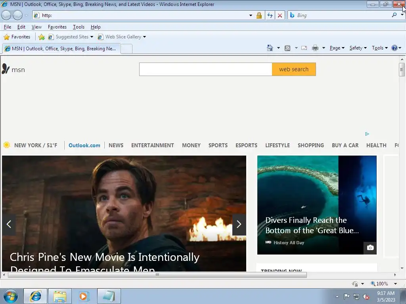Click the vertical scrollbar down arrow
This screenshot has height=304, width=406.
click(402, 268)
